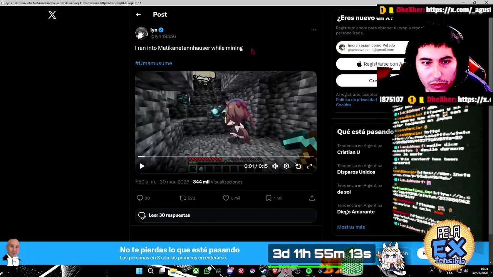Open the Windows Start menu
The image size is (493, 277).
pos(139,271)
